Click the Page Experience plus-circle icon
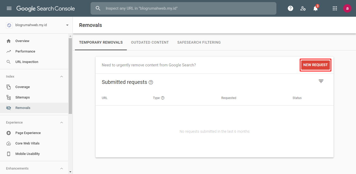The width and height of the screenshot is (356, 174). click(x=9, y=133)
